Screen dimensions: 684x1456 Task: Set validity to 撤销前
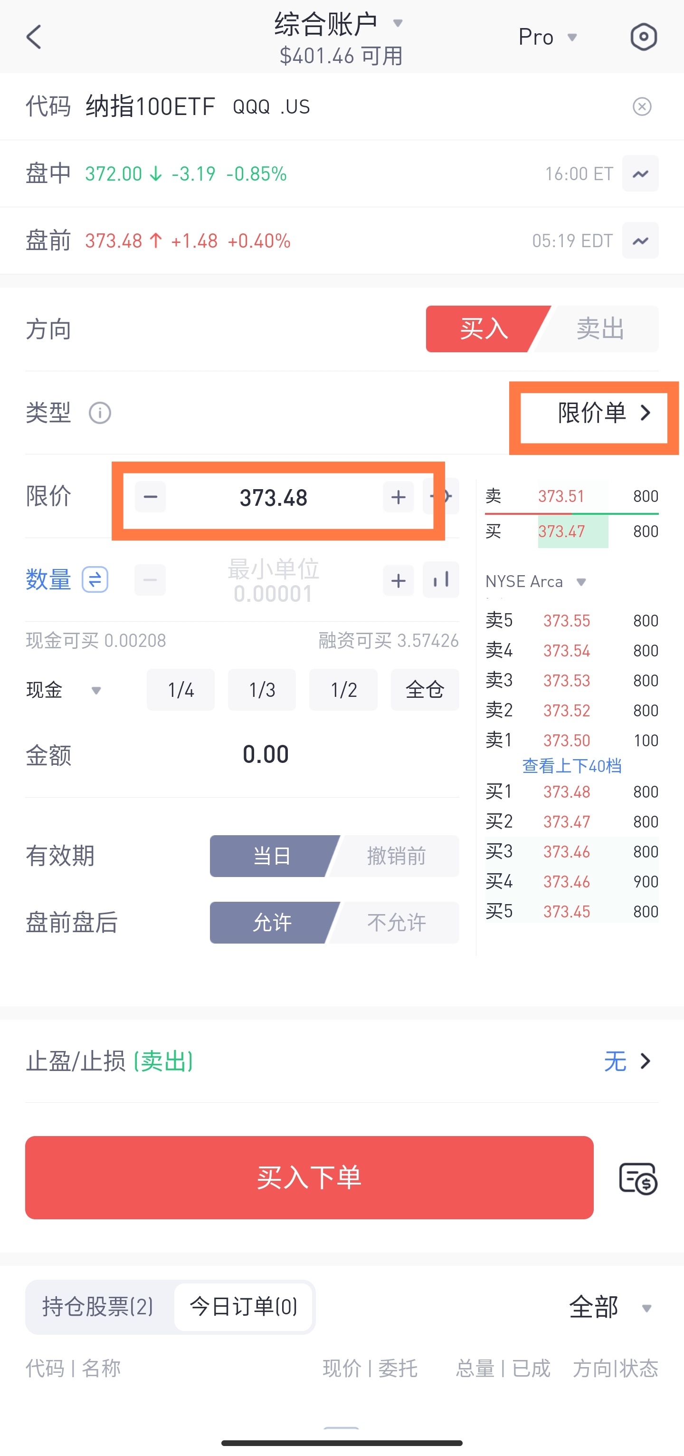pos(397,856)
